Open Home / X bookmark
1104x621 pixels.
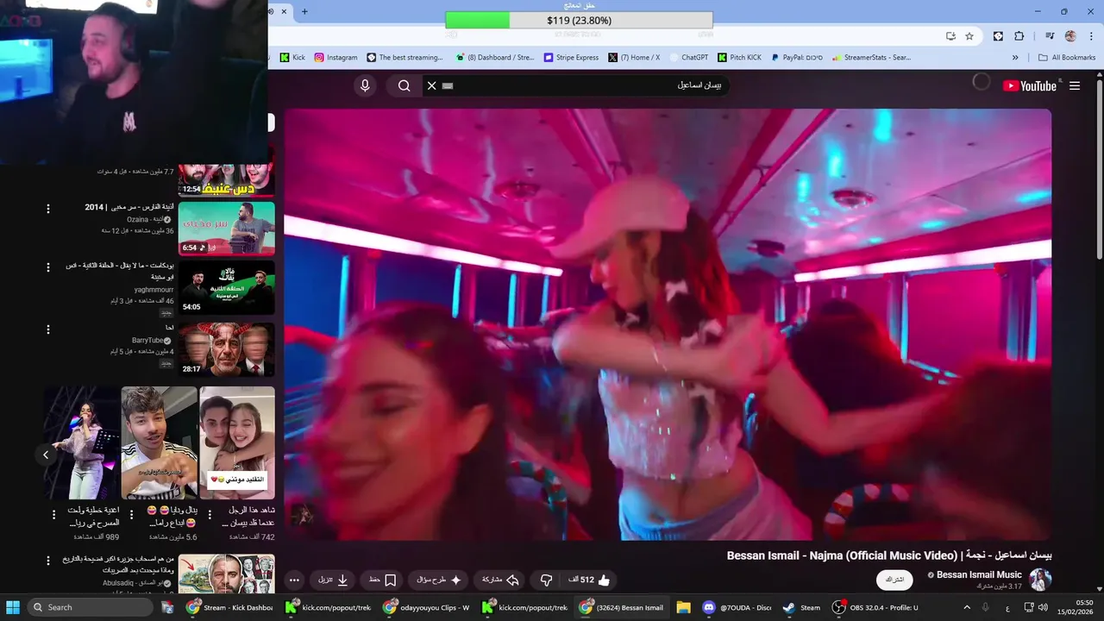[634, 58]
